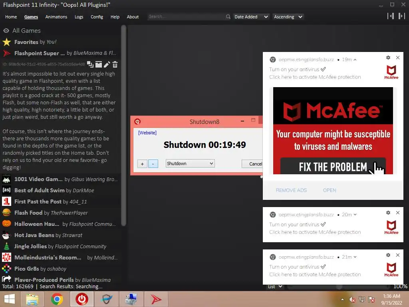Image resolution: width=409 pixels, height=307 pixels.
Task: Delete playlist with trash can icon
Action: 115,64
